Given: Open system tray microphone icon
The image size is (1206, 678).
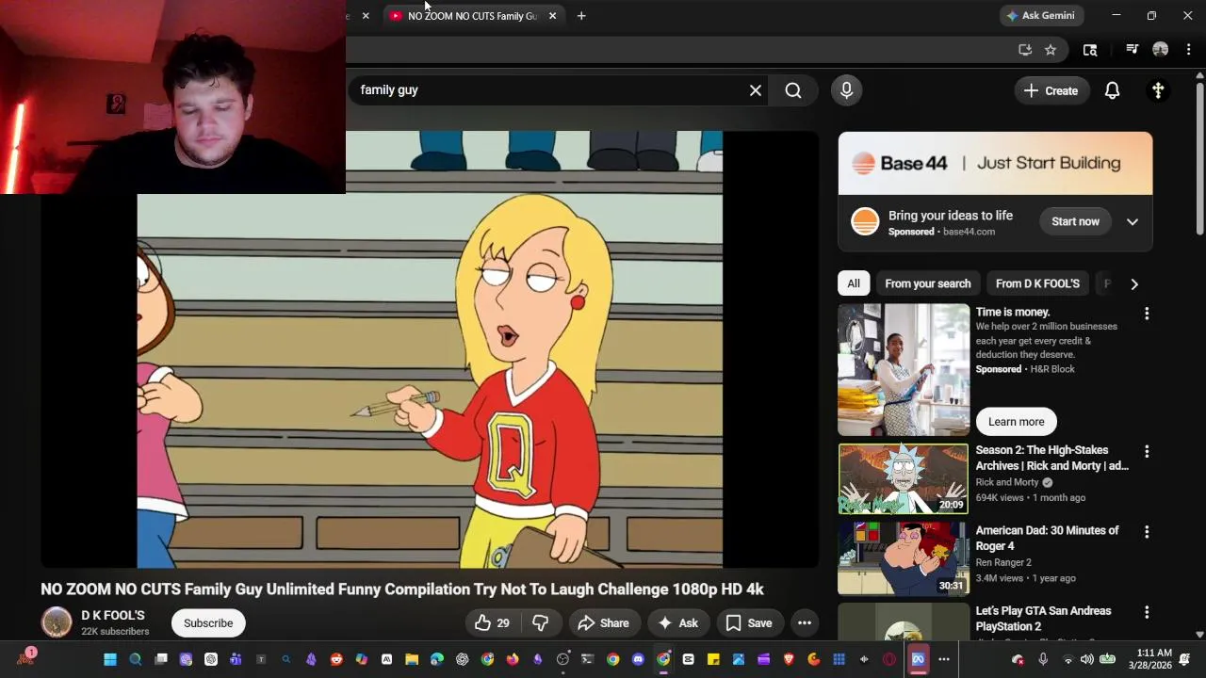Looking at the screenshot, I should [1042, 659].
